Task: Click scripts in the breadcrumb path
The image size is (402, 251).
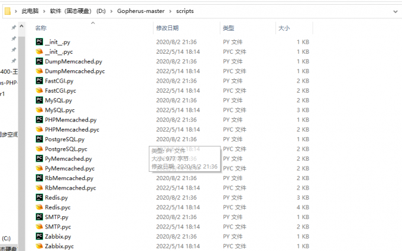Action: tap(185, 11)
